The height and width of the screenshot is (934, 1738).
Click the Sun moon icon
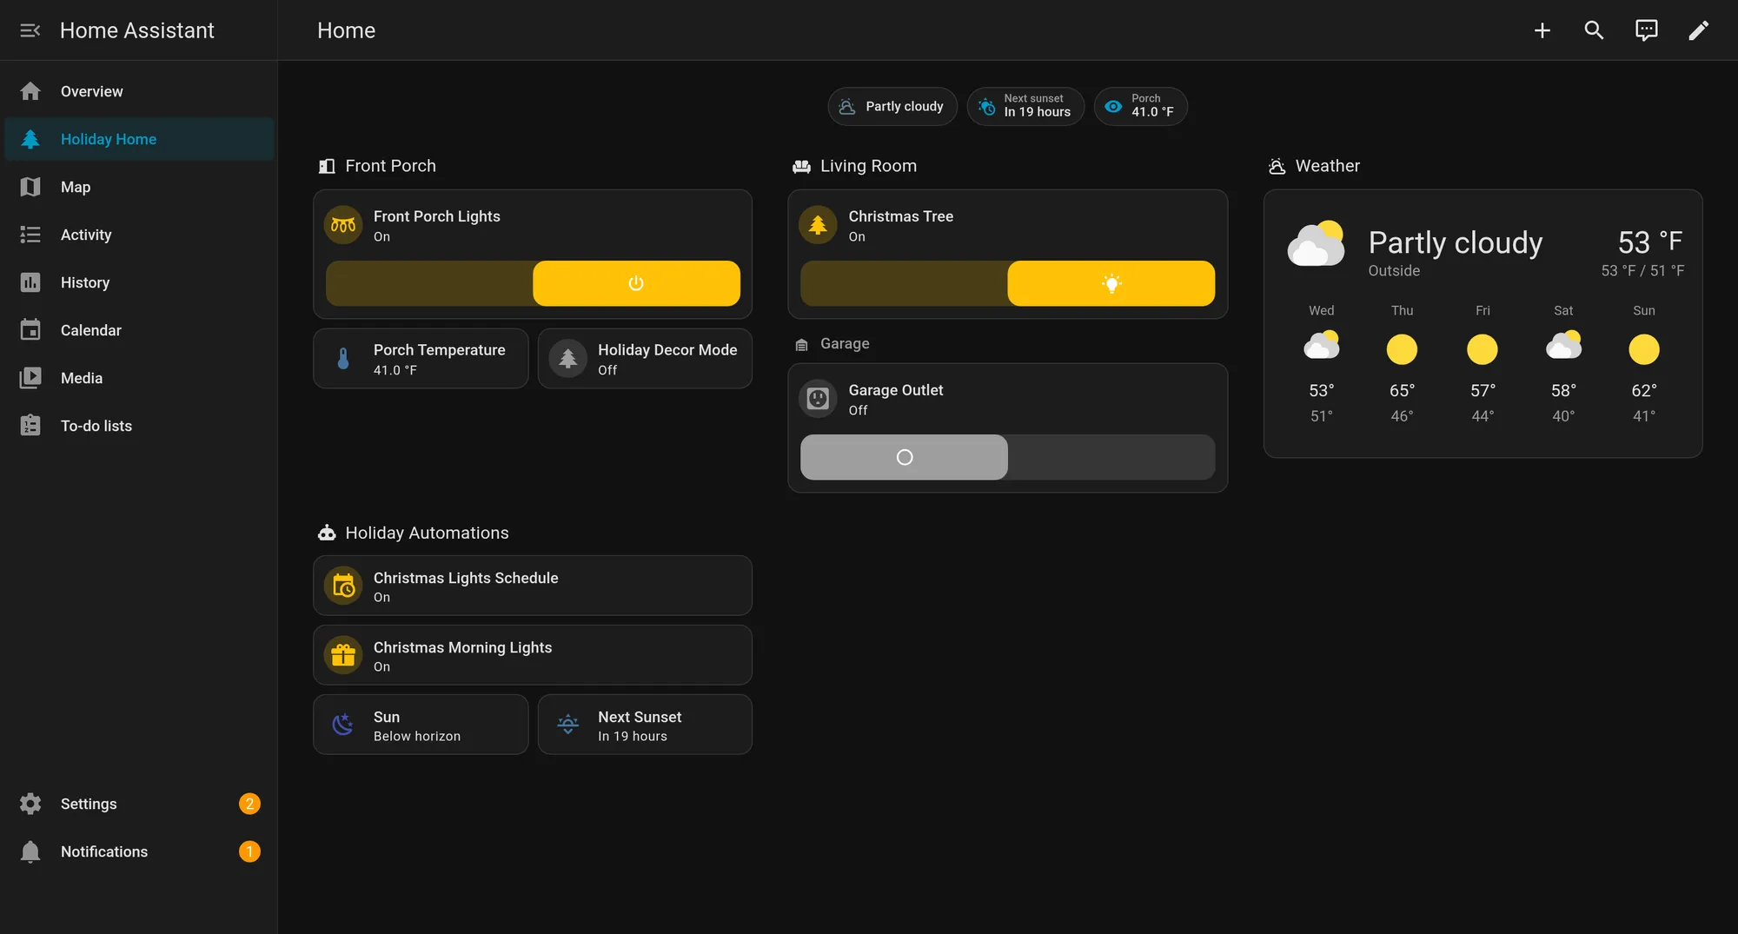click(343, 725)
